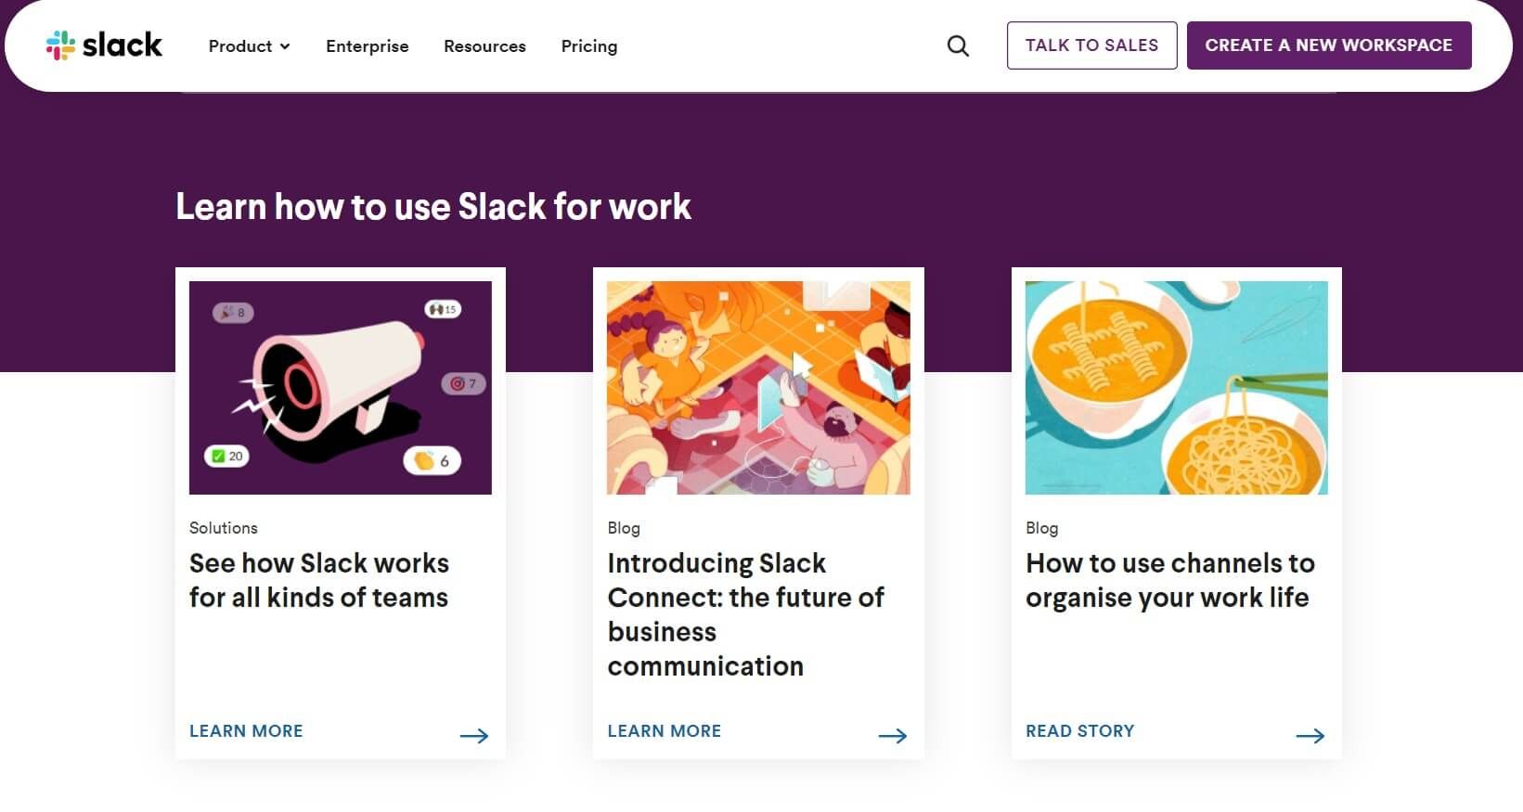Open the search magnifier icon
The width and height of the screenshot is (1523, 812).
tap(958, 45)
